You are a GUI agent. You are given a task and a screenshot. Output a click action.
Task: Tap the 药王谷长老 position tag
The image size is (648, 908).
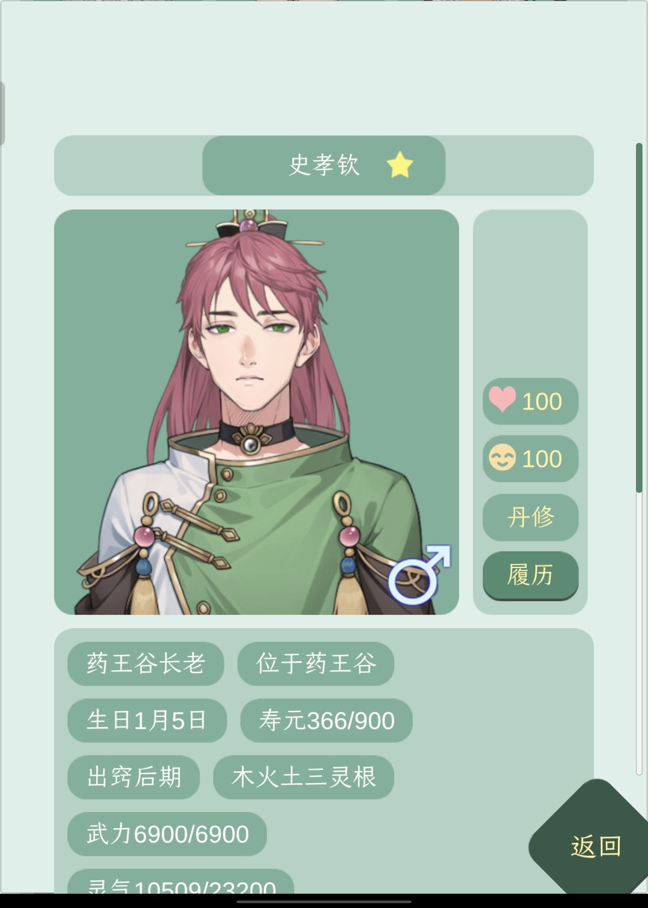(x=146, y=664)
